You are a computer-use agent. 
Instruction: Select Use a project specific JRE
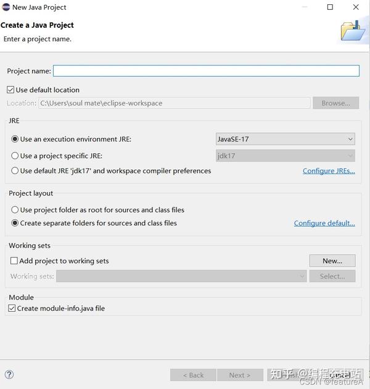click(15, 156)
